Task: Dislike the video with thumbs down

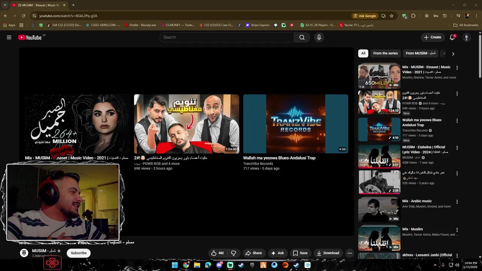Action: coord(233,253)
